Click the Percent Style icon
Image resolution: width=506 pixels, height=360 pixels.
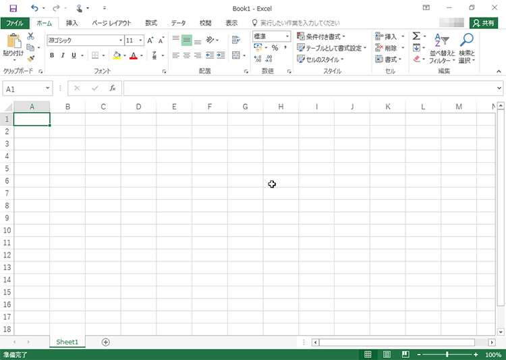click(x=275, y=48)
